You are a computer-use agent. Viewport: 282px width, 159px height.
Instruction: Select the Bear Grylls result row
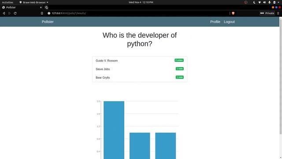pyautogui.click(x=140, y=78)
